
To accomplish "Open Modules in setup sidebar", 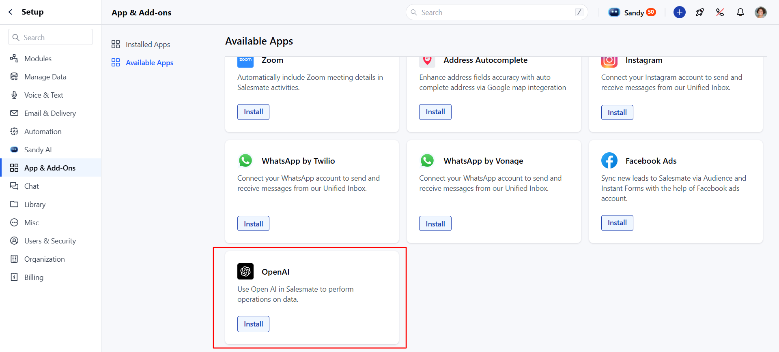I will click(x=38, y=58).
